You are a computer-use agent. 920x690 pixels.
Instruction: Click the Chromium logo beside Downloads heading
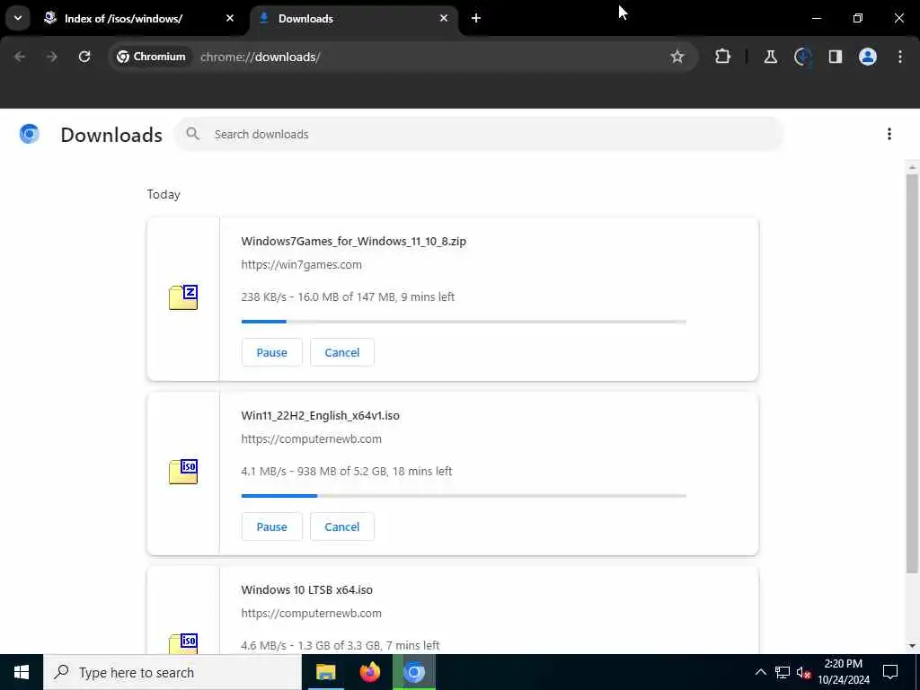pyautogui.click(x=30, y=135)
